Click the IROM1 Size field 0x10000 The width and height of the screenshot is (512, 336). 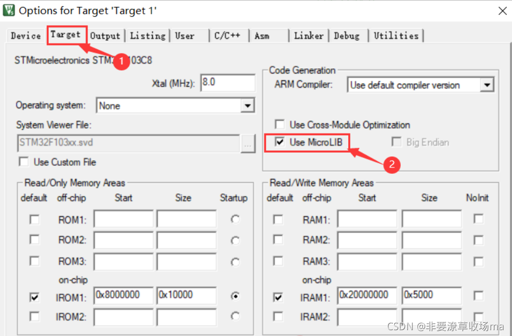[187, 296]
